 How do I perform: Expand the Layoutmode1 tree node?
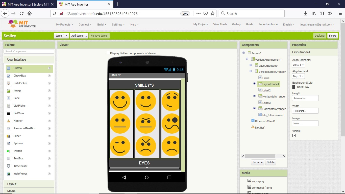pyautogui.click(x=254, y=84)
